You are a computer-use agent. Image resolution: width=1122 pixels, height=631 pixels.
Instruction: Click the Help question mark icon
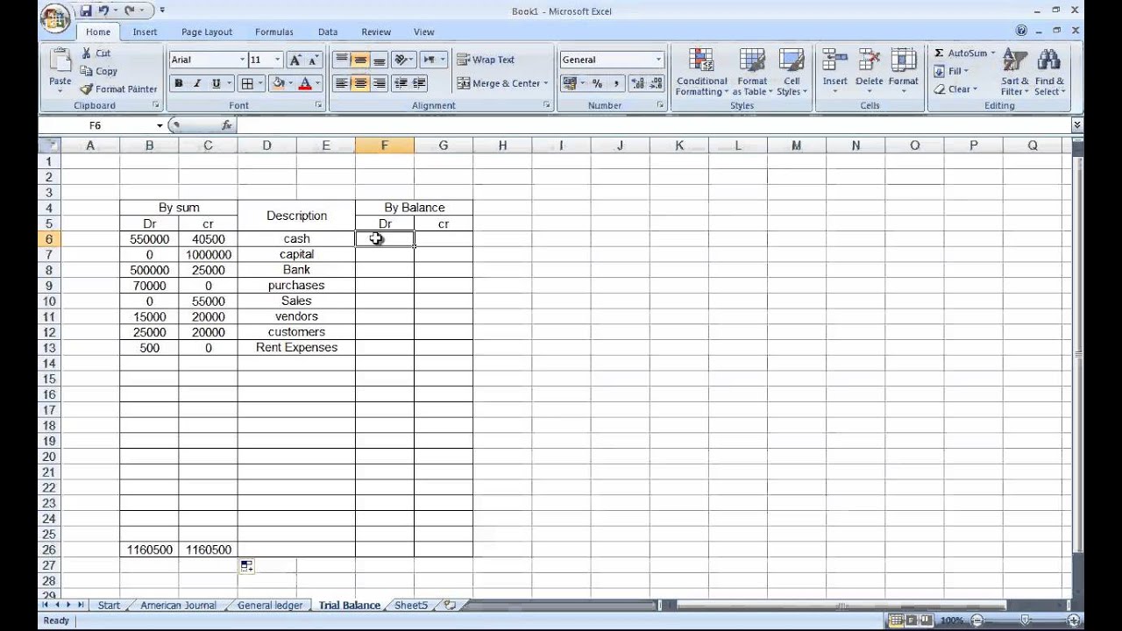pos(1021,31)
